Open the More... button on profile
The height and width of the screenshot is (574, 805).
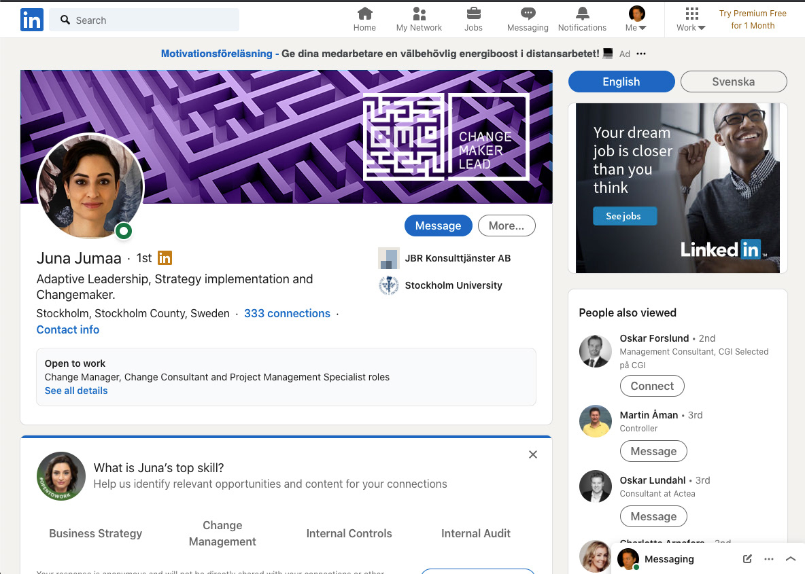507,226
